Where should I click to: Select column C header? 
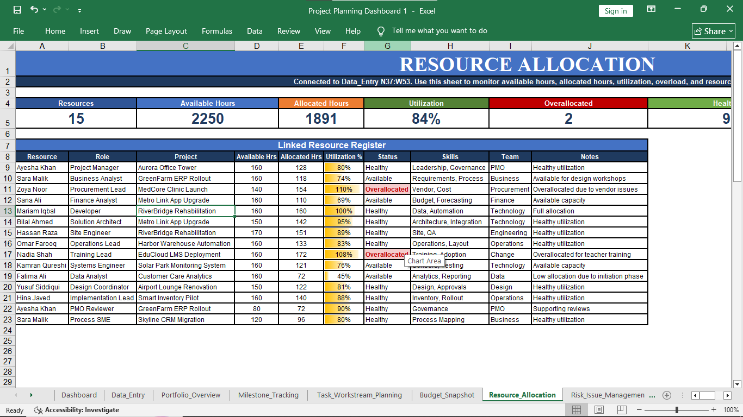coord(185,46)
